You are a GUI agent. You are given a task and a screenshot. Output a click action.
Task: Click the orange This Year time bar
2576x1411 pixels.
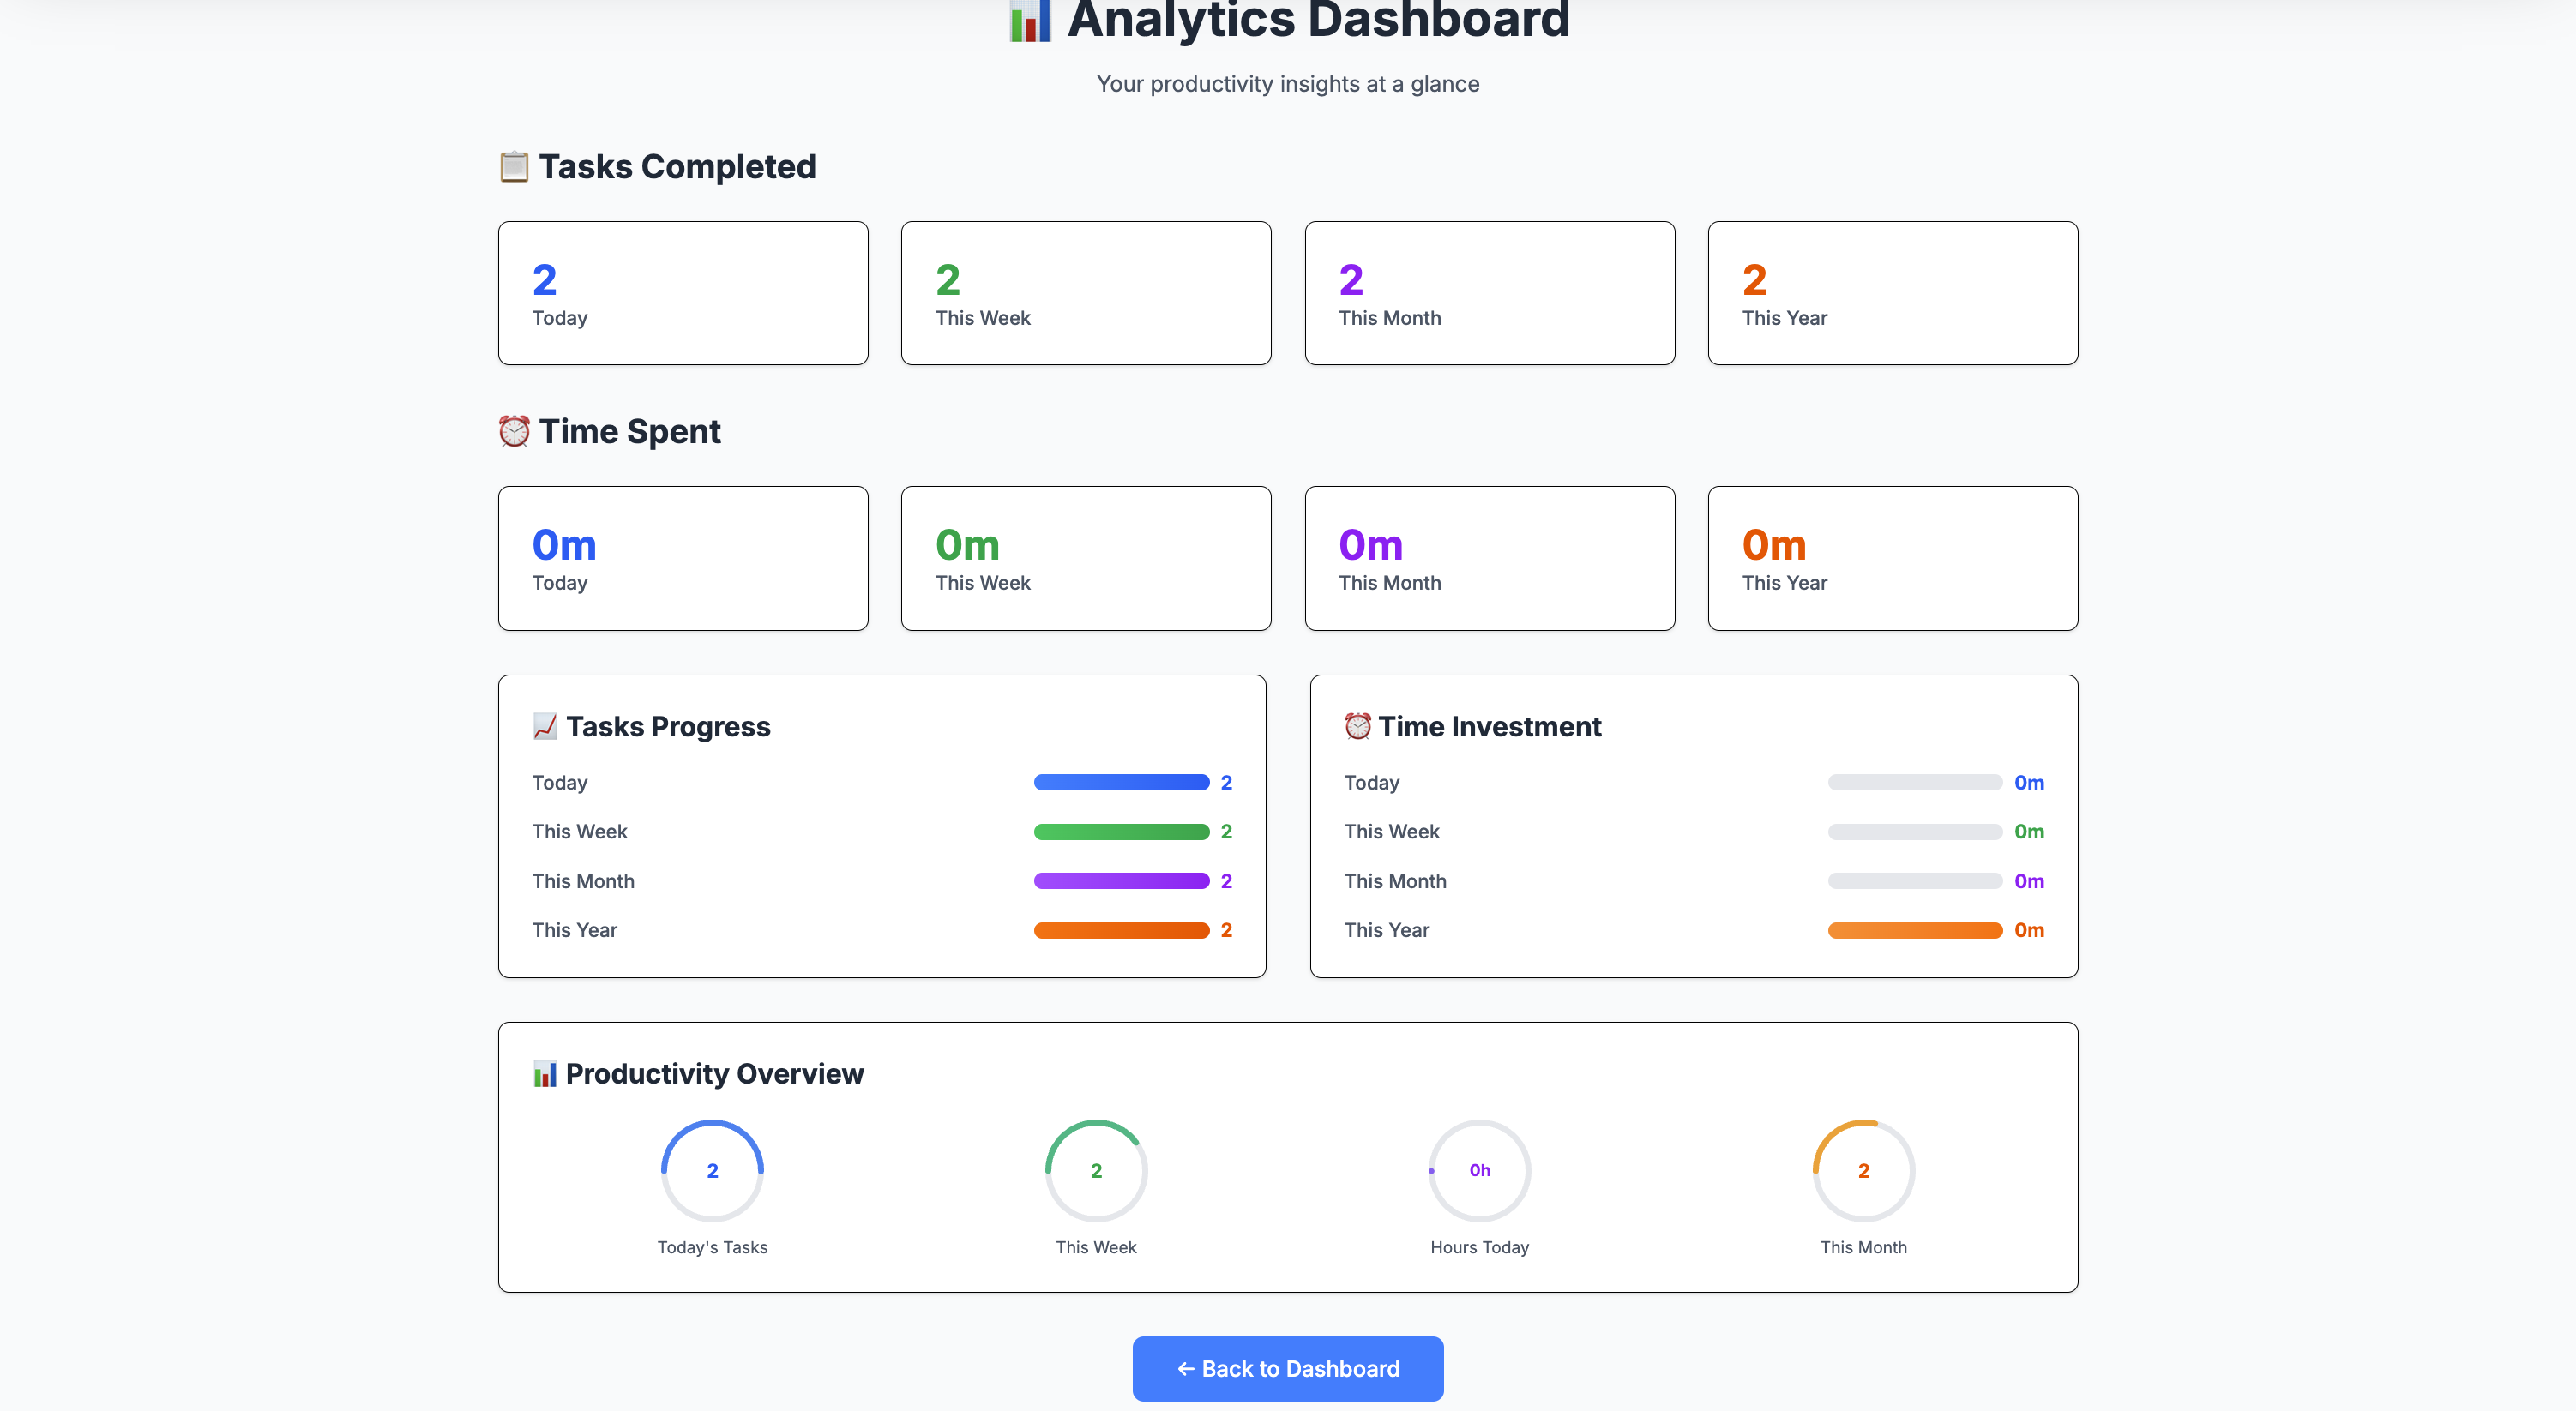click(1914, 930)
